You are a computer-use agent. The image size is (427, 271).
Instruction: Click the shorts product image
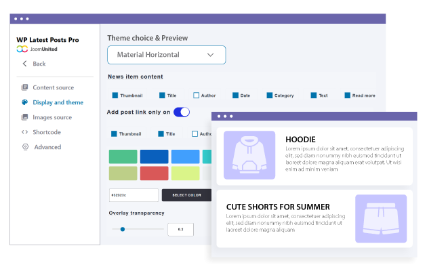click(x=381, y=219)
